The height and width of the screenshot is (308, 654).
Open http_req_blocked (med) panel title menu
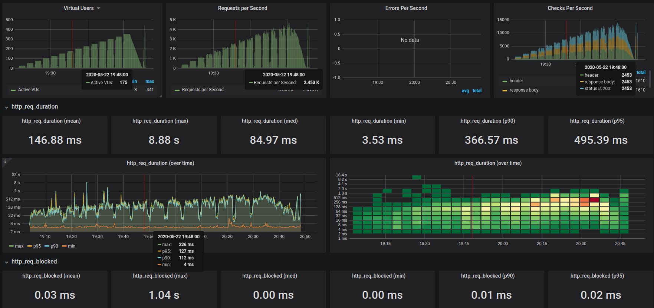(270, 276)
